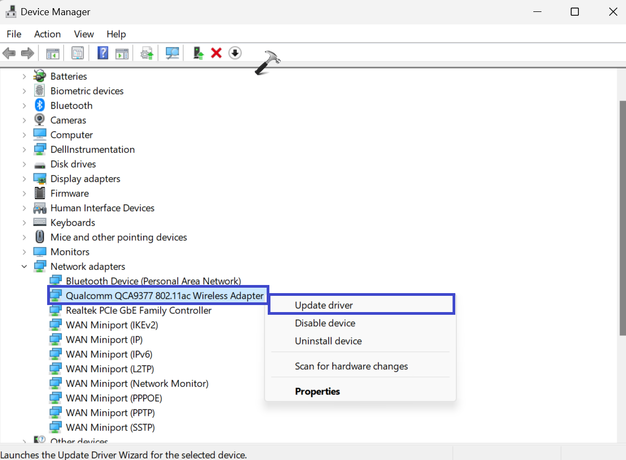Click the Scan for hardware changes monitor icon
Viewport: 626px width, 460px height.
pos(172,53)
